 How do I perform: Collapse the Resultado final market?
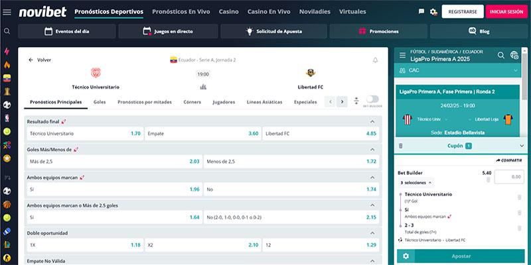tap(372, 122)
